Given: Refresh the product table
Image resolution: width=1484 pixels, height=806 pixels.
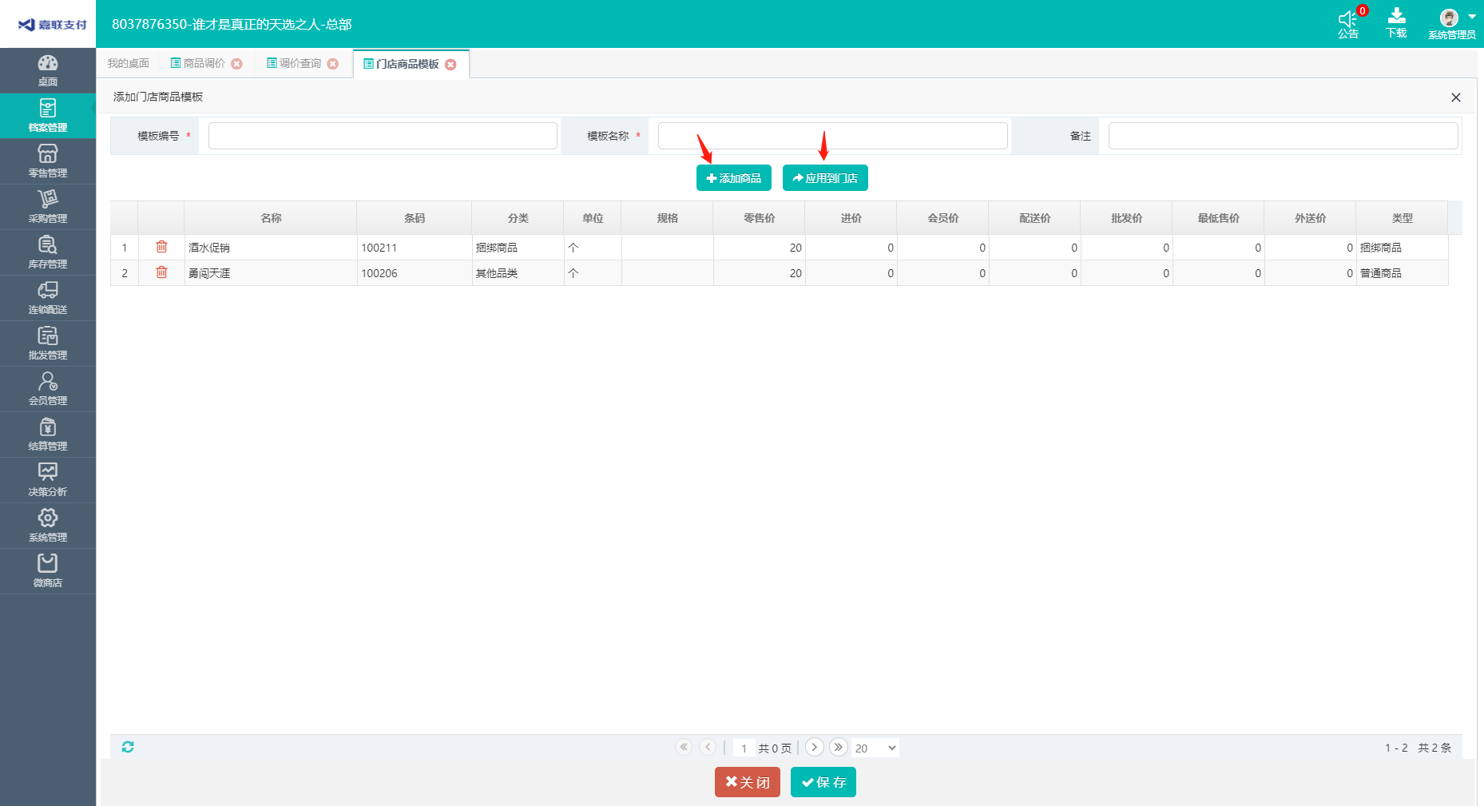Looking at the screenshot, I should pos(128,747).
